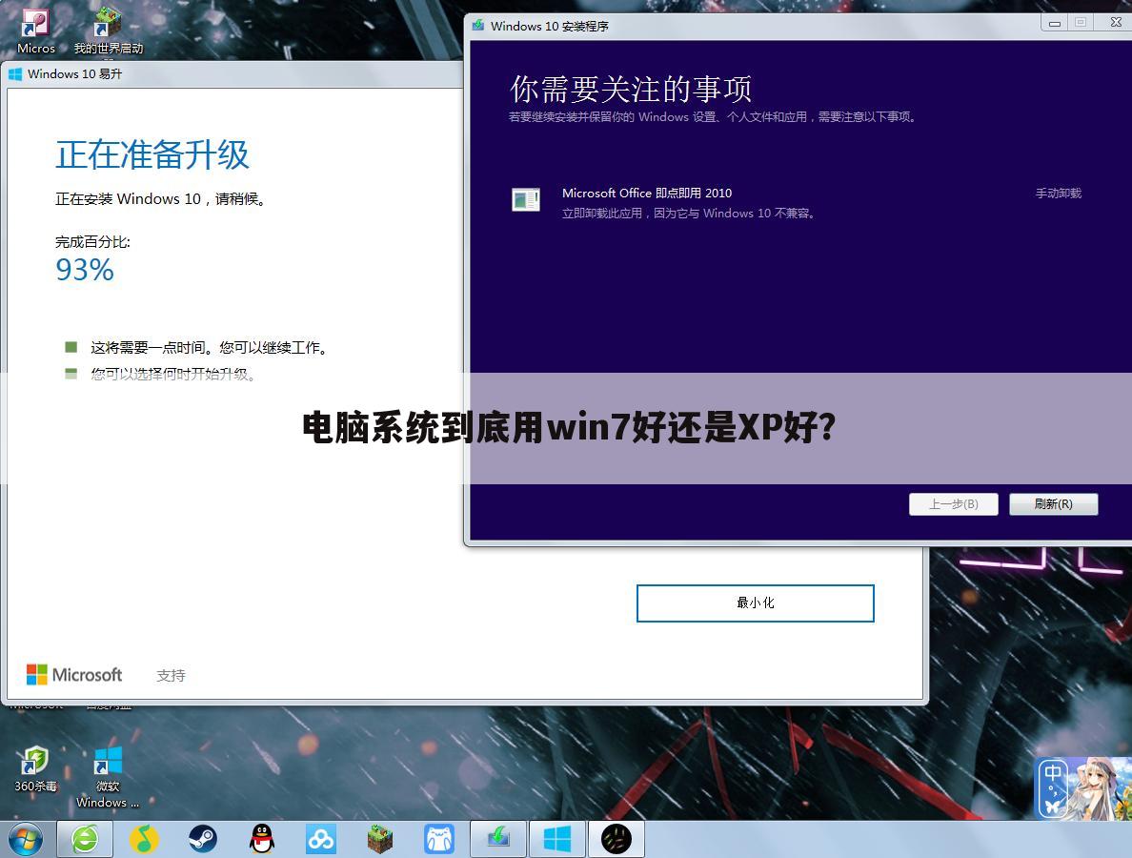Click the Back (上一步(B)) button

pyautogui.click(x=953, y=504)
